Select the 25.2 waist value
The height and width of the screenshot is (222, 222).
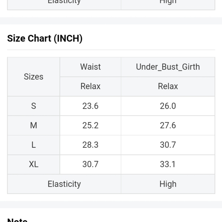90,126
